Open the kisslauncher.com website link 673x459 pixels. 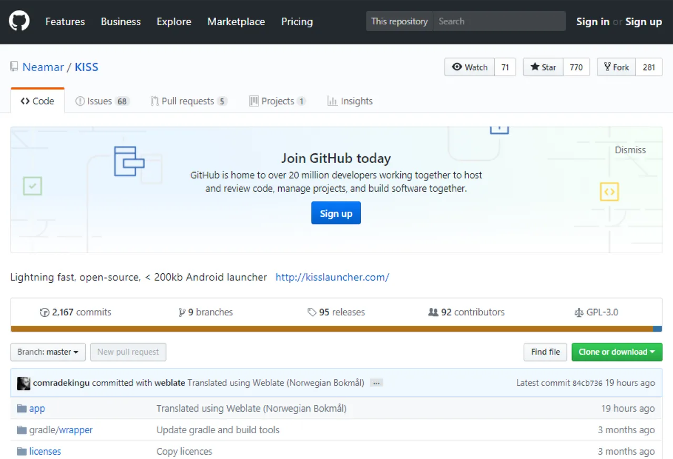click(x=332, y=277)
